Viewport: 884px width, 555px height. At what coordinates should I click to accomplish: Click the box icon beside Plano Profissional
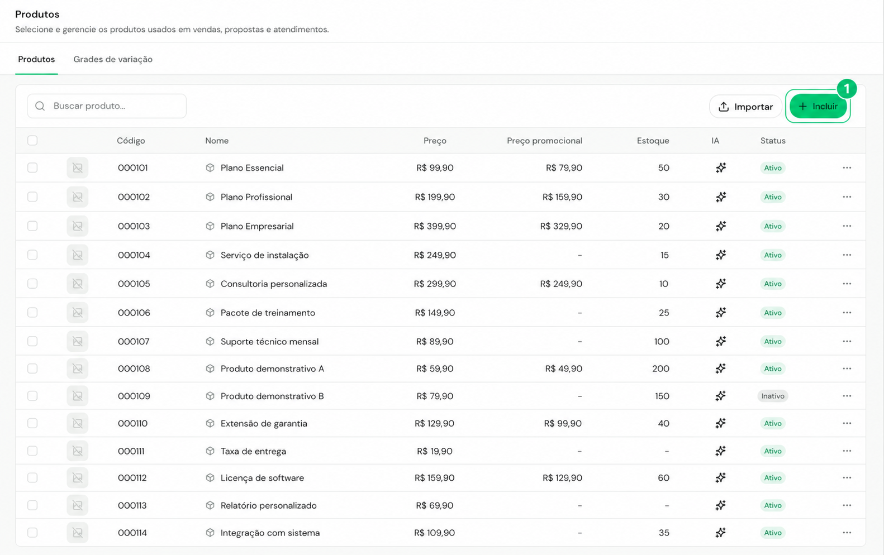tap(210, 197)
